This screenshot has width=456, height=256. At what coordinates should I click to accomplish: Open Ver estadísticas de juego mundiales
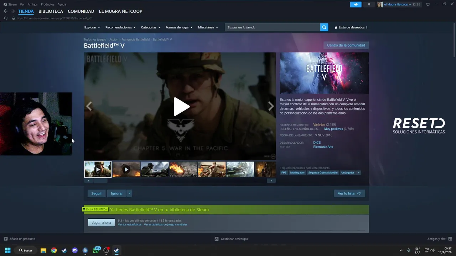pyautogui.click(x=166, y=225)
